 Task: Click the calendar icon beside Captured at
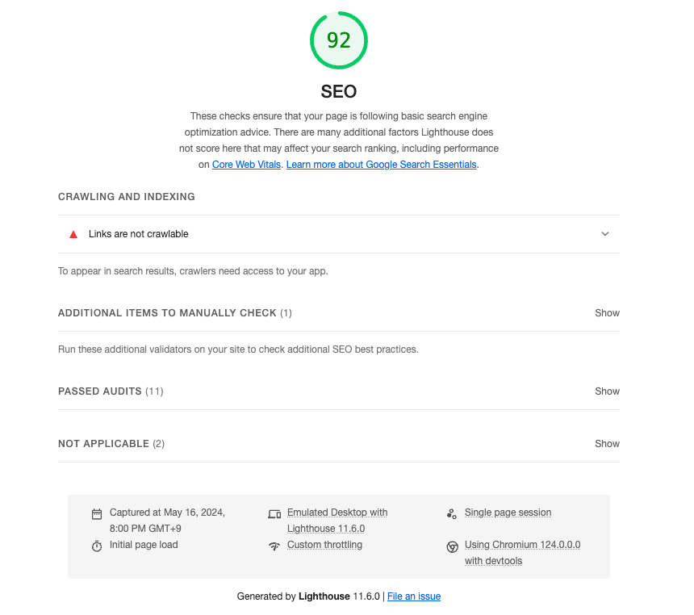point(97,514)
